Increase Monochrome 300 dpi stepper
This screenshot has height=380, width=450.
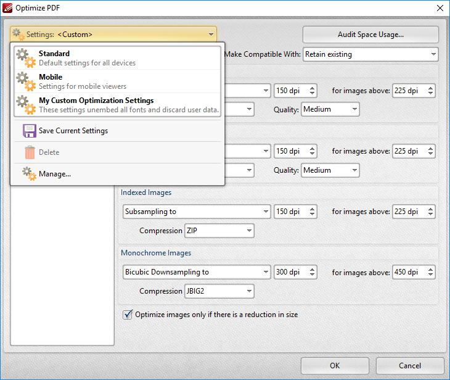(313, 270)
